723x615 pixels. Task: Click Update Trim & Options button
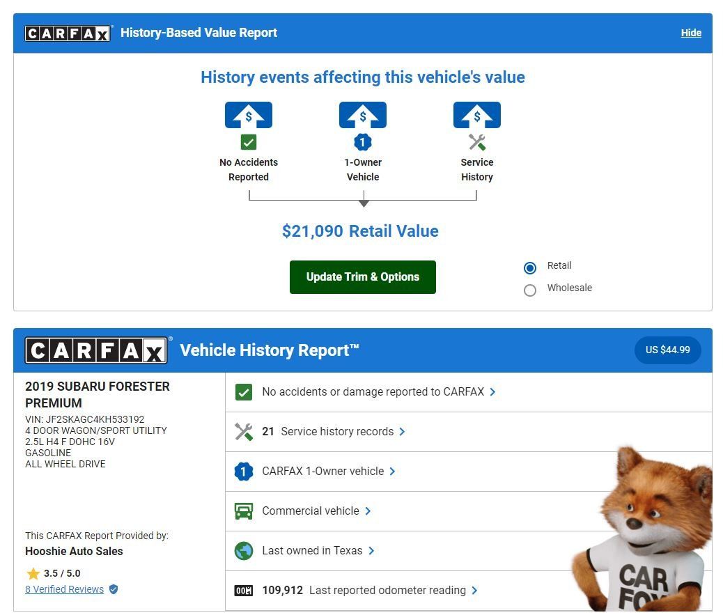click(362, 277)
